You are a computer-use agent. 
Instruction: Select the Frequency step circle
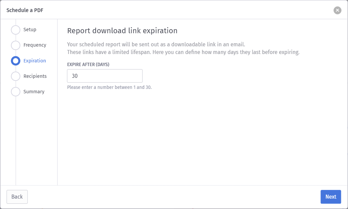click(x=15, y=45)
